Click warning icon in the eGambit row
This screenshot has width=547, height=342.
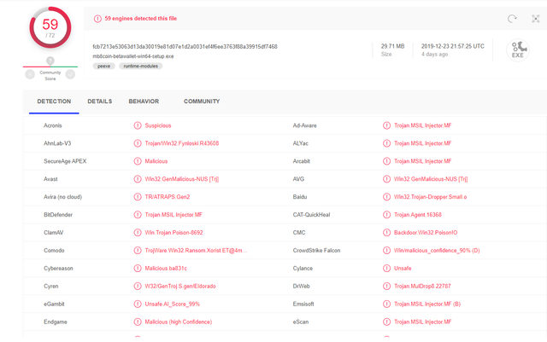click(138, 304)
